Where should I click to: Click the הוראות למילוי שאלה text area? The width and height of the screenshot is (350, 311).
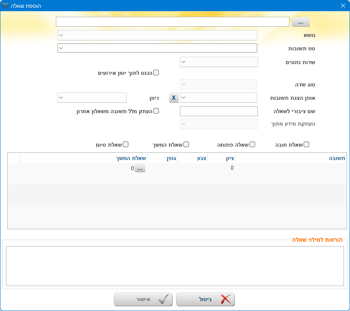(x=175, y=265)
